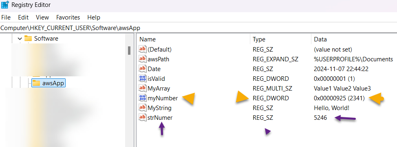
Task: Click the tree pane vertical scrollbar thumb
Action: tap(129, 50)
